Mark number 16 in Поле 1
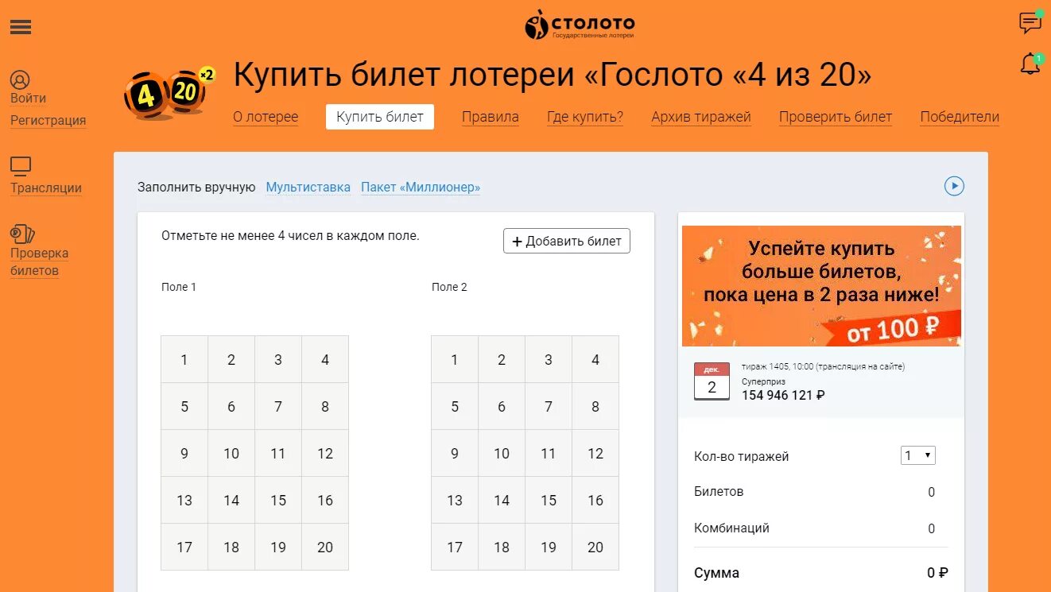Viewport: 1051px width, 592px height. point(325,500)
